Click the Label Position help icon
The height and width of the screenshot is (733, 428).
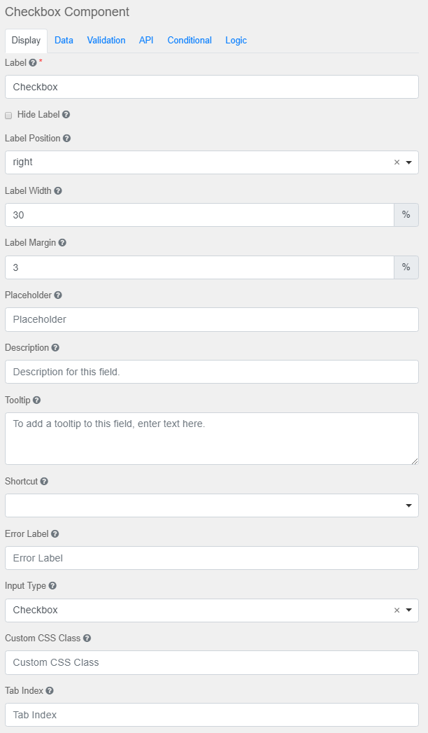(66, 138)
